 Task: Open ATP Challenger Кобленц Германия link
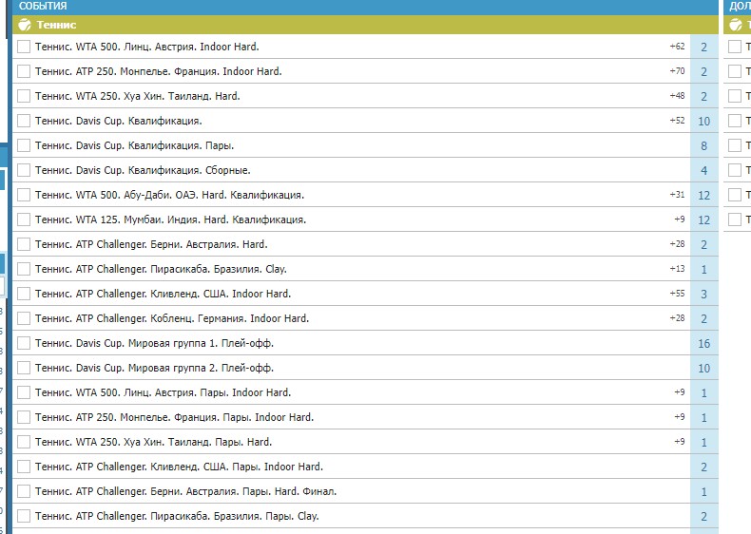point(172,318)
